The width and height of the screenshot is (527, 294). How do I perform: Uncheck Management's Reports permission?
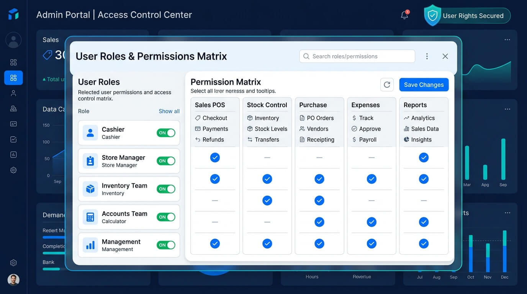click(424, 243)
